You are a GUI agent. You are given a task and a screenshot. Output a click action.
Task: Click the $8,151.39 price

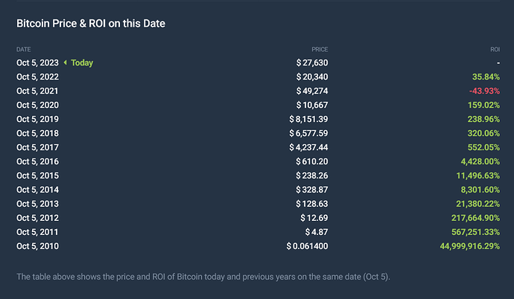pos(308,119)
